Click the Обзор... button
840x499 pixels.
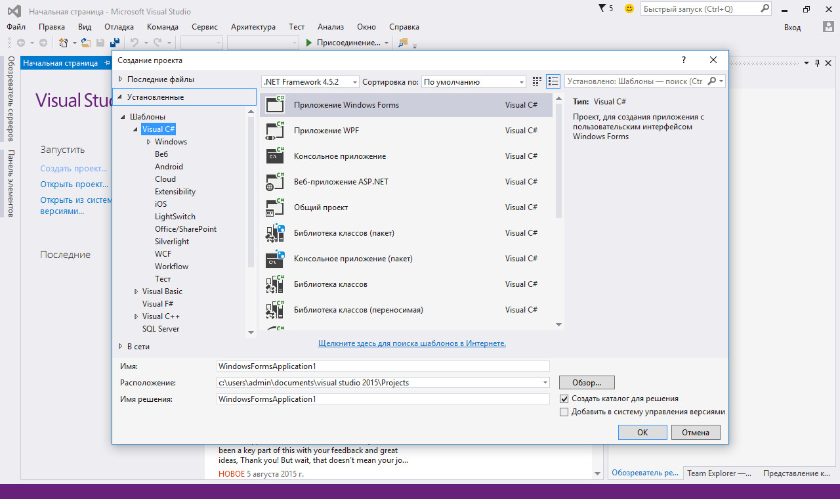[x=587, y=382]
